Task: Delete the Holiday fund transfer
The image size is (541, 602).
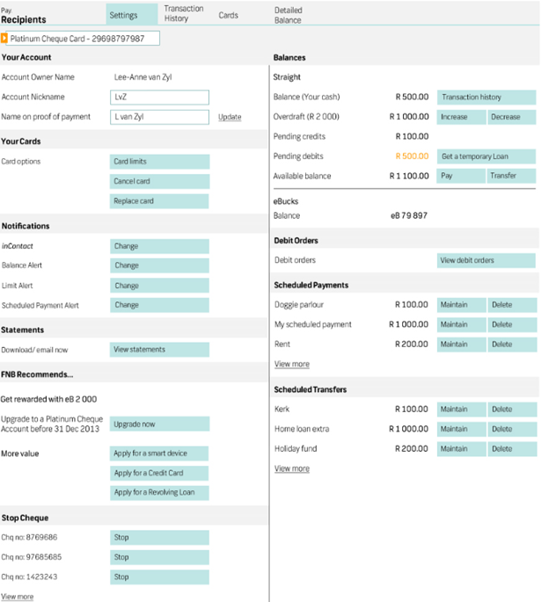Action: (x=512, y=449)
